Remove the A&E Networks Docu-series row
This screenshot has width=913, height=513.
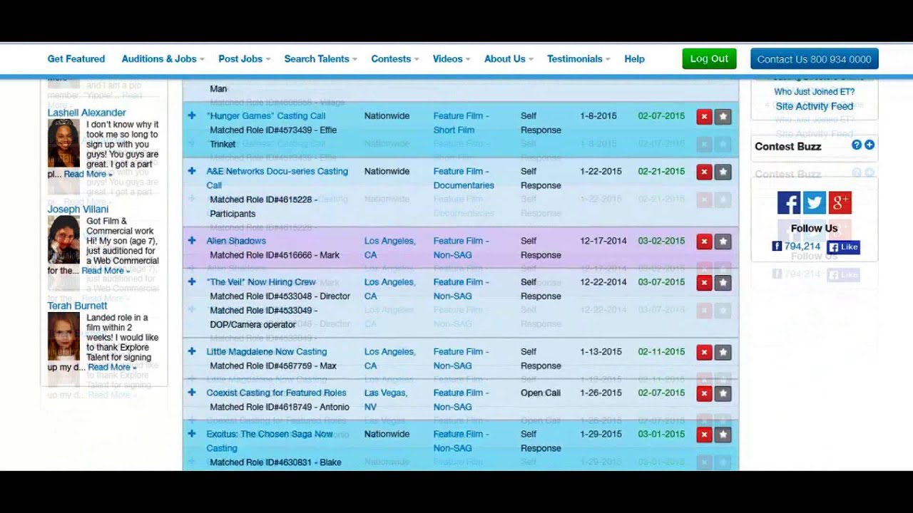coord(704,172)
